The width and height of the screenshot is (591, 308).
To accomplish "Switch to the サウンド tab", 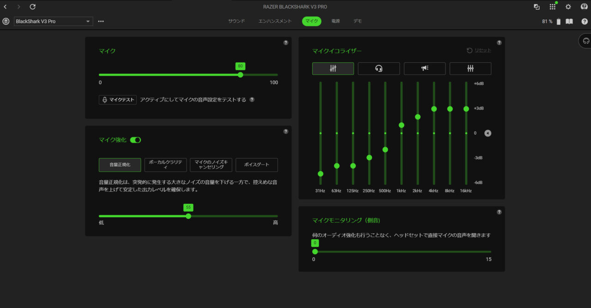I will tap(236, 21).
